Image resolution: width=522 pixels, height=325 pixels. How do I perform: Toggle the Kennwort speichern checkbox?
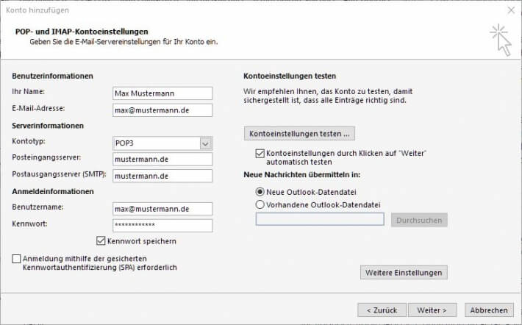(101, 240)
